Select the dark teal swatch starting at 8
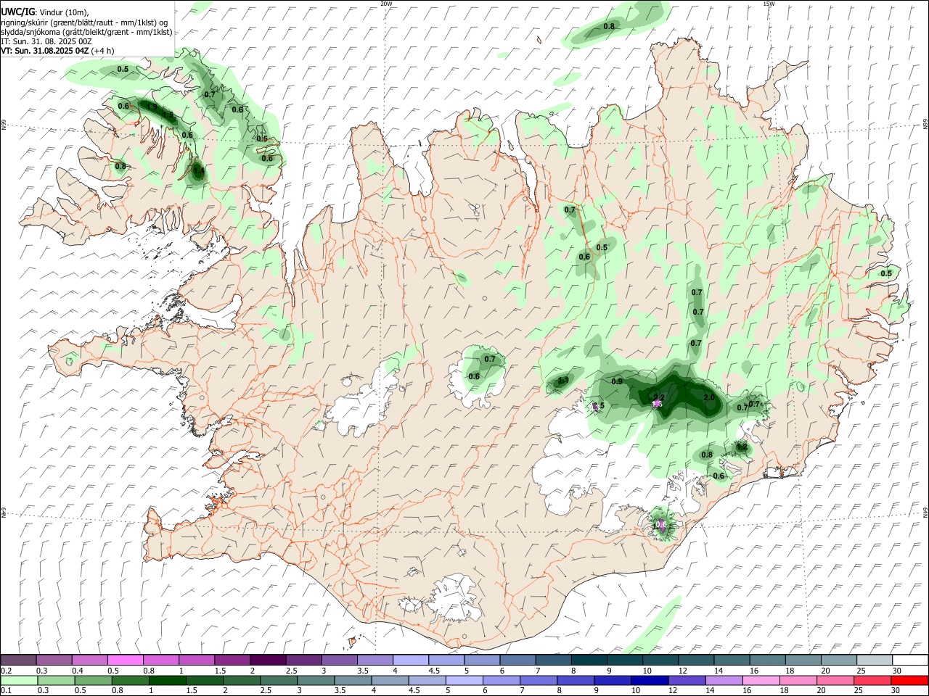 tap(589, 660)
